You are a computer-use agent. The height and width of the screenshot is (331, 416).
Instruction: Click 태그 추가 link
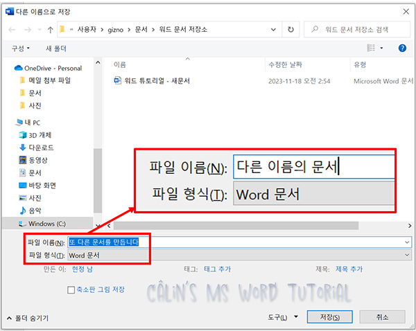point(217,269)
